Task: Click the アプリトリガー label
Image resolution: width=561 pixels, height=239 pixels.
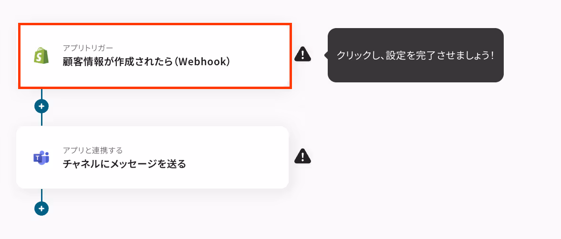Action: click(x=88, y=48)
